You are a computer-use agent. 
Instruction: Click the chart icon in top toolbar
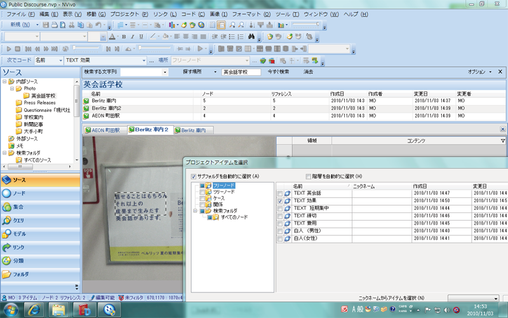171,25
